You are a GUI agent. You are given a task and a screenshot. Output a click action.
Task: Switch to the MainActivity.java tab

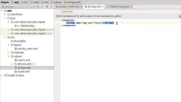click(119, 7)
